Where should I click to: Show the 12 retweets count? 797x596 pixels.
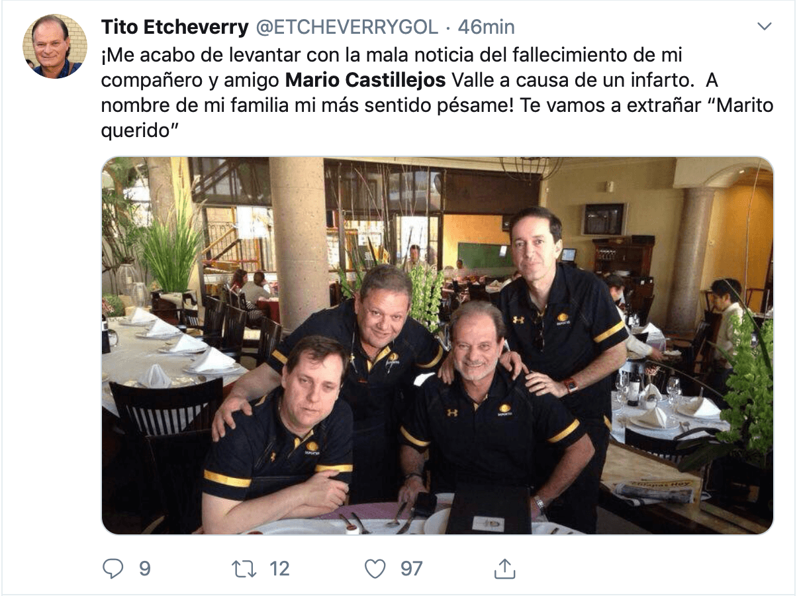click(279, 568)
